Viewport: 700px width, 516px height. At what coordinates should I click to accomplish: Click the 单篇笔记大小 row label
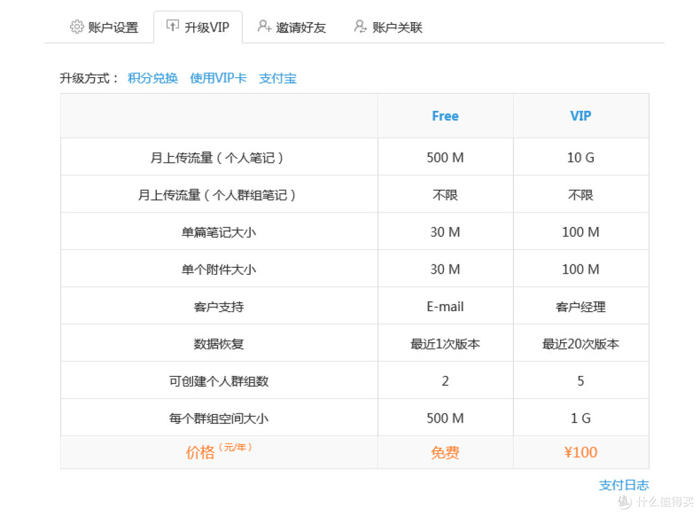pyautogui.click(x=218, y=232)
